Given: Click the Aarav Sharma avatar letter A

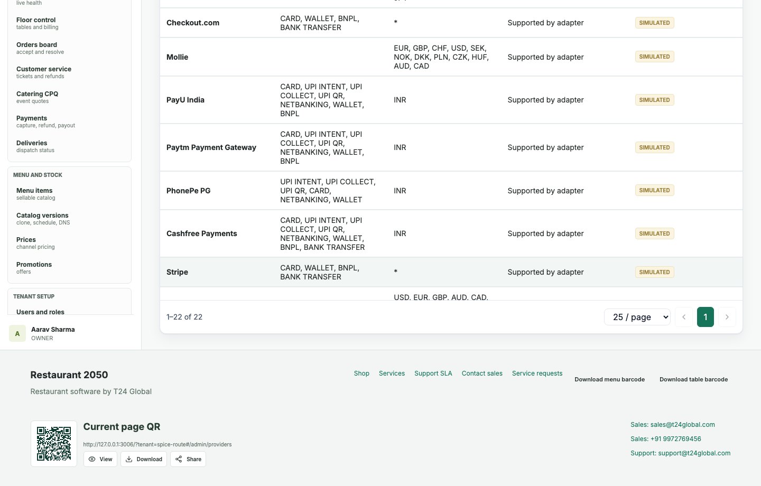Looking at the screenshot, I should pyautogui.click(x=17, y=333).
